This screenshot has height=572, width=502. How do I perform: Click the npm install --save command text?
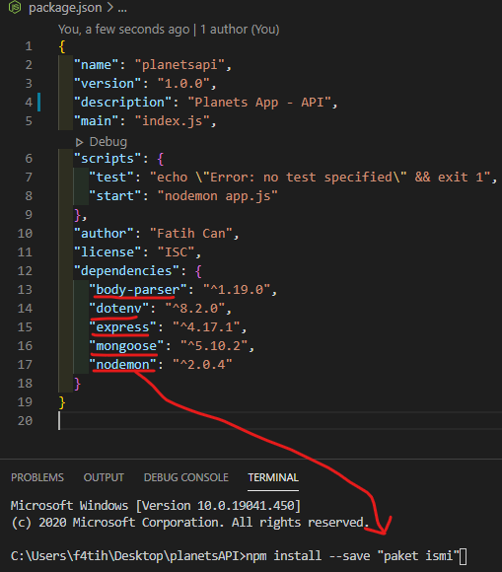pyautogui.click(x=308, y=556)
